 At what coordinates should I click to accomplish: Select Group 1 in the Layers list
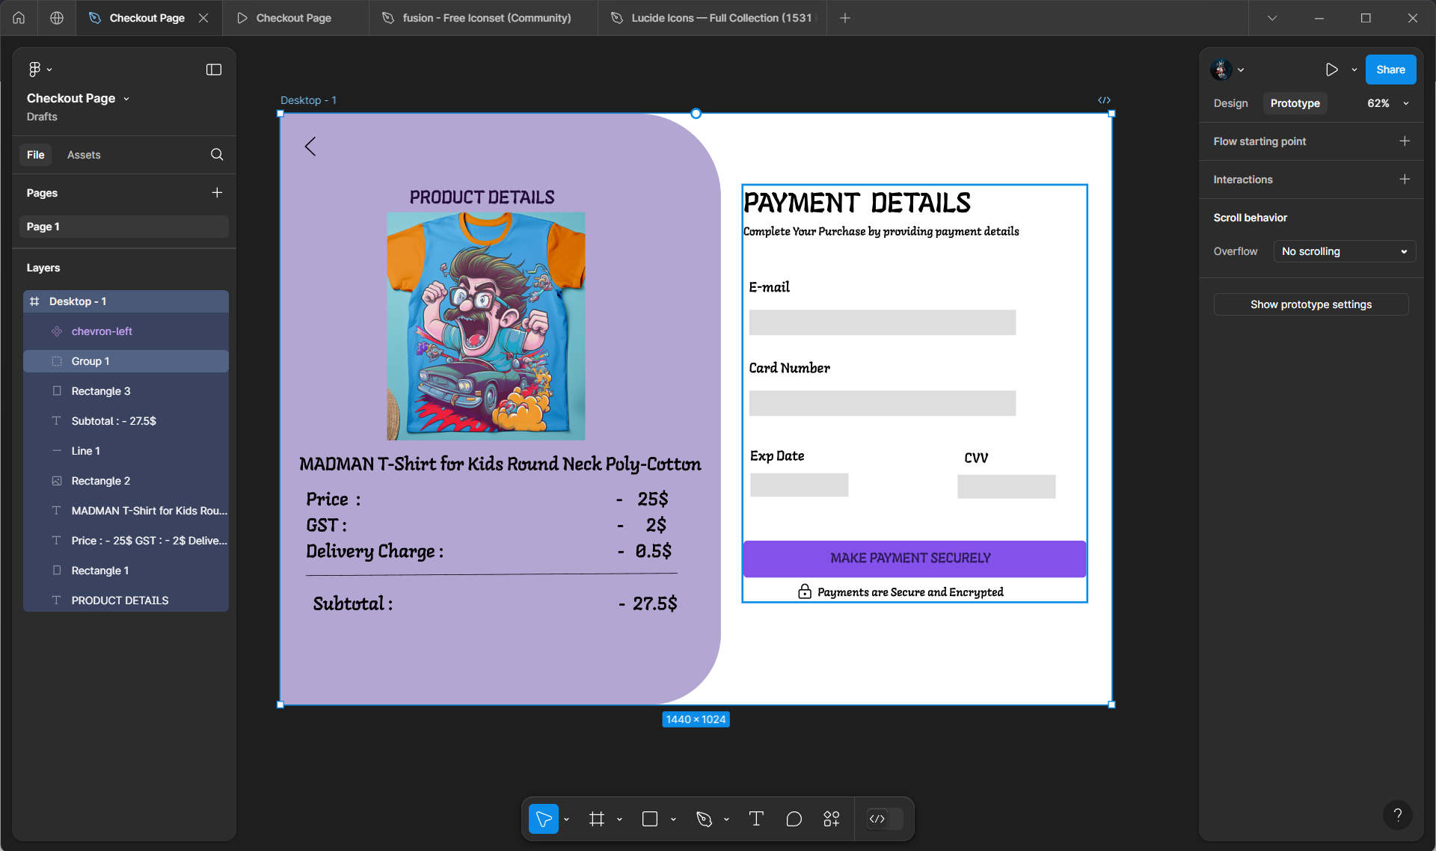click(90, 361)
